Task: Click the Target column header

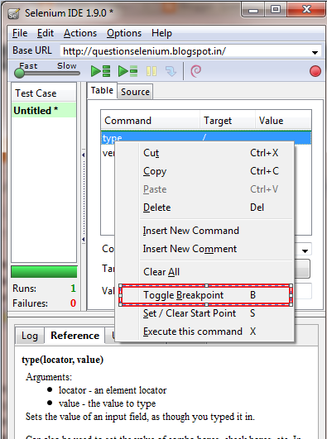Action: pos(228,121)
